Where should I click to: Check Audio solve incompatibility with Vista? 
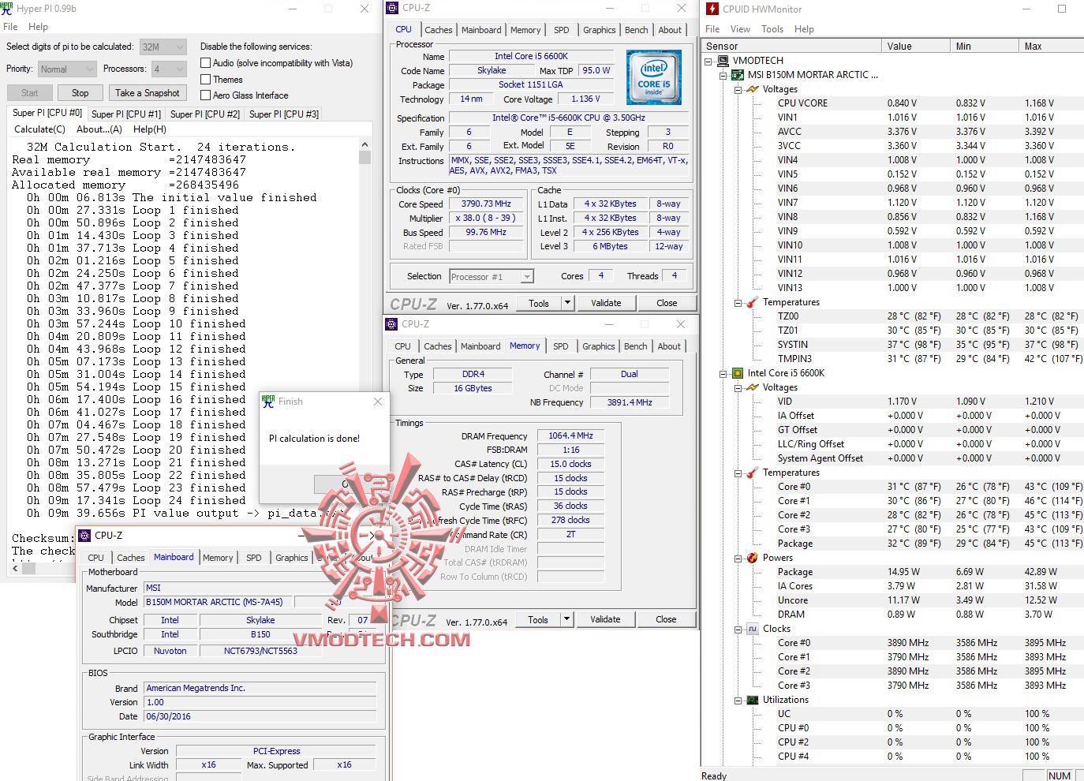[206, 62]
